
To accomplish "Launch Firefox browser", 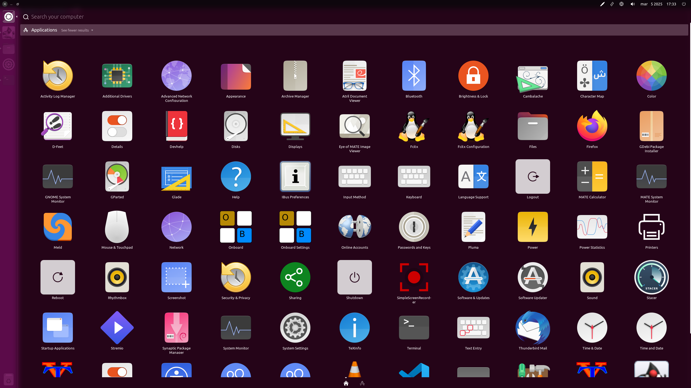I will 592,126.
